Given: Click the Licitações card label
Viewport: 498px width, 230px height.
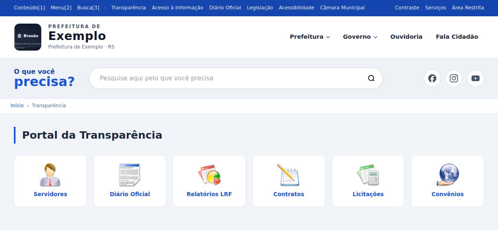Looking at the screenshot, I should pos(368,194).
